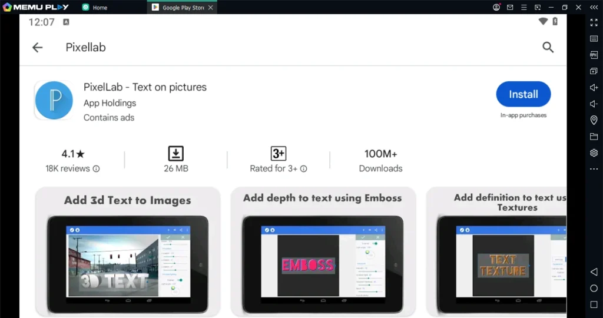
Task: Click the 4.1 star rating
Action: coord(73,154)
